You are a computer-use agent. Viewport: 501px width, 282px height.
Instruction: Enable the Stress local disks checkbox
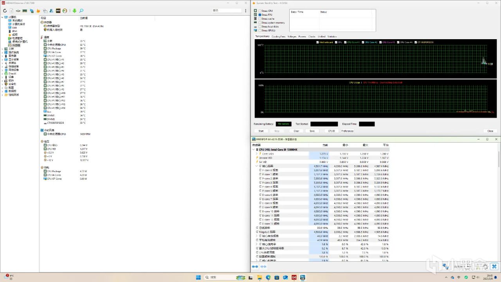coord(260,26)
